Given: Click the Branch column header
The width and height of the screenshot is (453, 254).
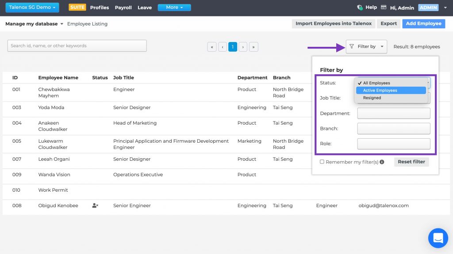Looking at the screenshot, I should (x=281, y=78).
